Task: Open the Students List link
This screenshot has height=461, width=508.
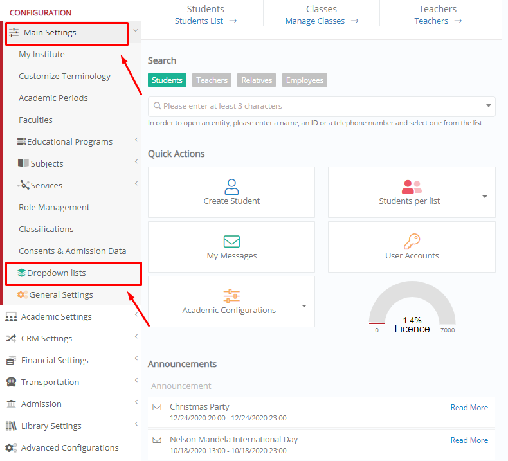Action: pos(199,21)
